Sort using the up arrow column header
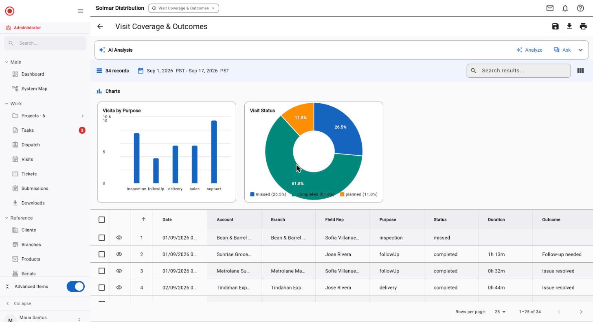 click(143, 220)
